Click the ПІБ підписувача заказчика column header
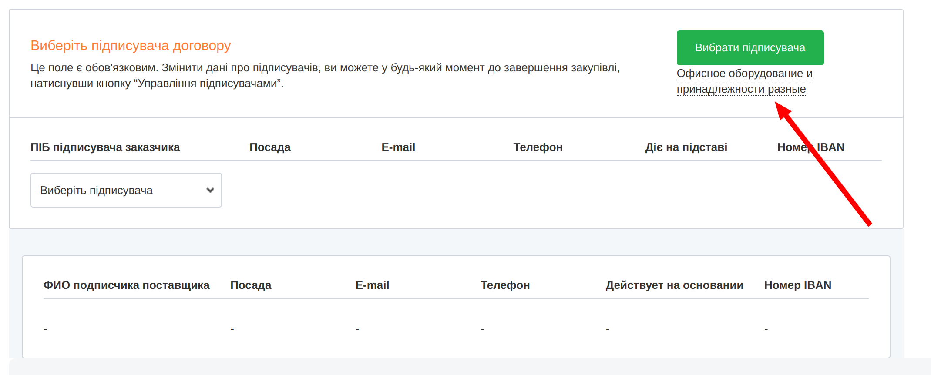 coord(105,147)
